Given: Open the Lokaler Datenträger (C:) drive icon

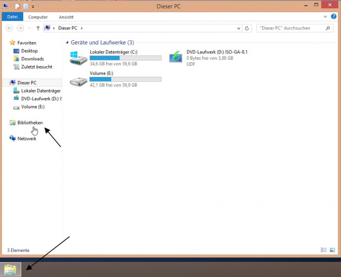Looking at the screenshot, I should 78,58.
